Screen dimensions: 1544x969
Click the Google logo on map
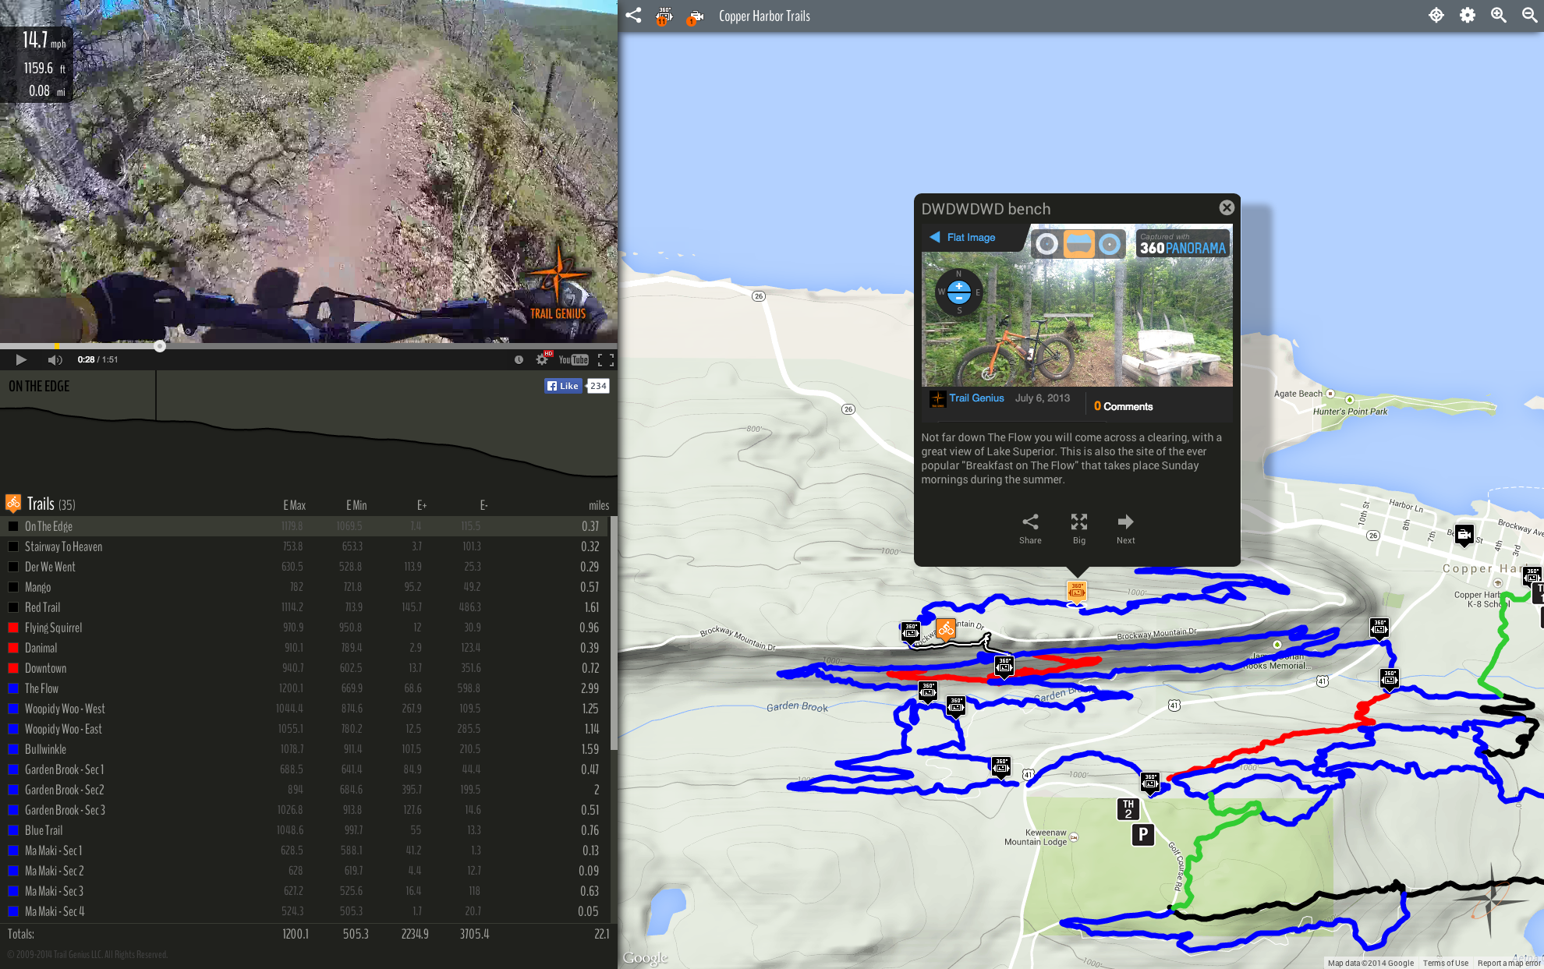tap(646, 958)
